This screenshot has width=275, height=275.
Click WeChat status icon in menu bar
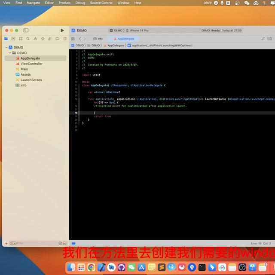247,3
